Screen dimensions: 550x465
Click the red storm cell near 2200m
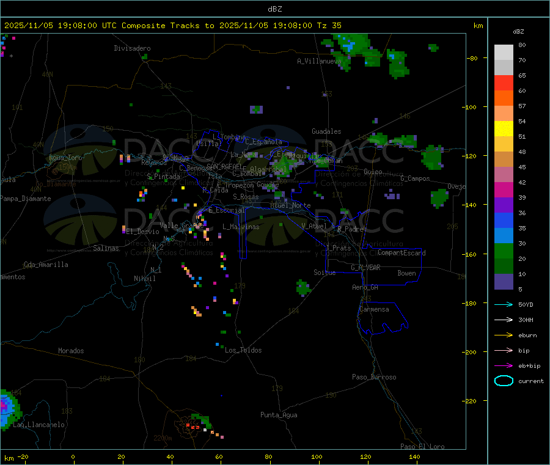pyautogui.click(x=193, y=427)
